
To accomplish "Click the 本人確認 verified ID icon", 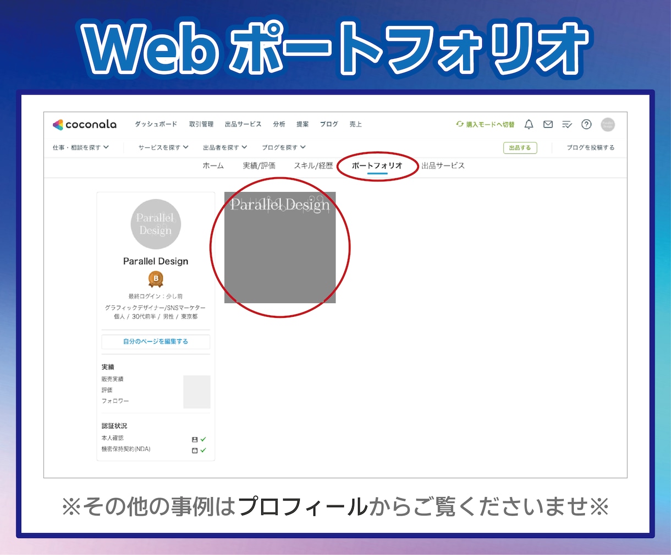I will click(x=195, y=439).
